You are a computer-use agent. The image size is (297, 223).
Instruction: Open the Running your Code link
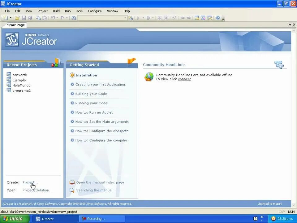91,103
